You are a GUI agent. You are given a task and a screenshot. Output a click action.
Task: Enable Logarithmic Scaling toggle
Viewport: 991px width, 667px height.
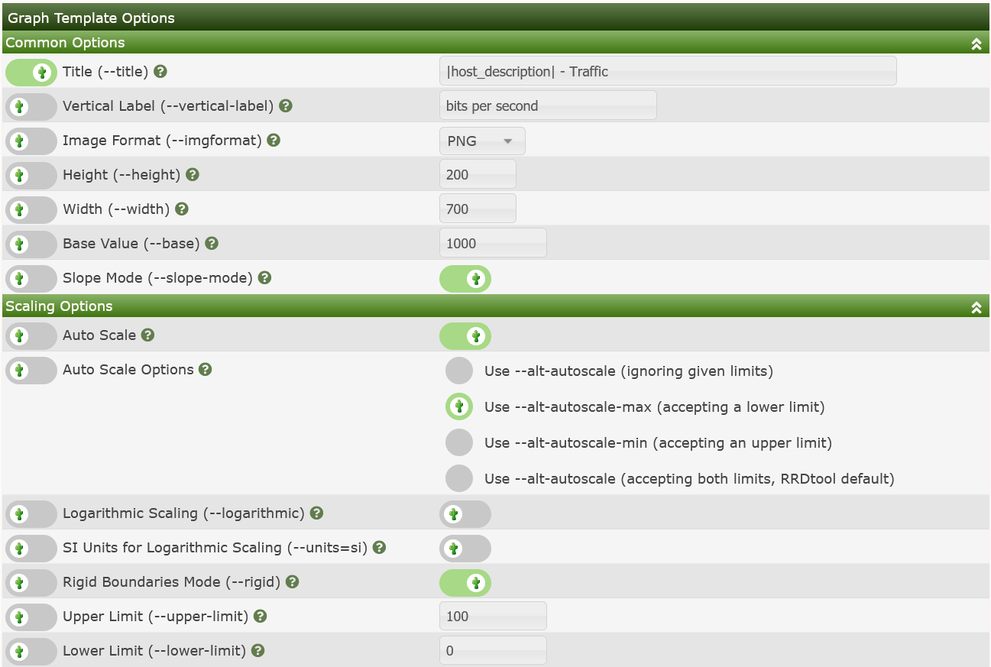465,513
